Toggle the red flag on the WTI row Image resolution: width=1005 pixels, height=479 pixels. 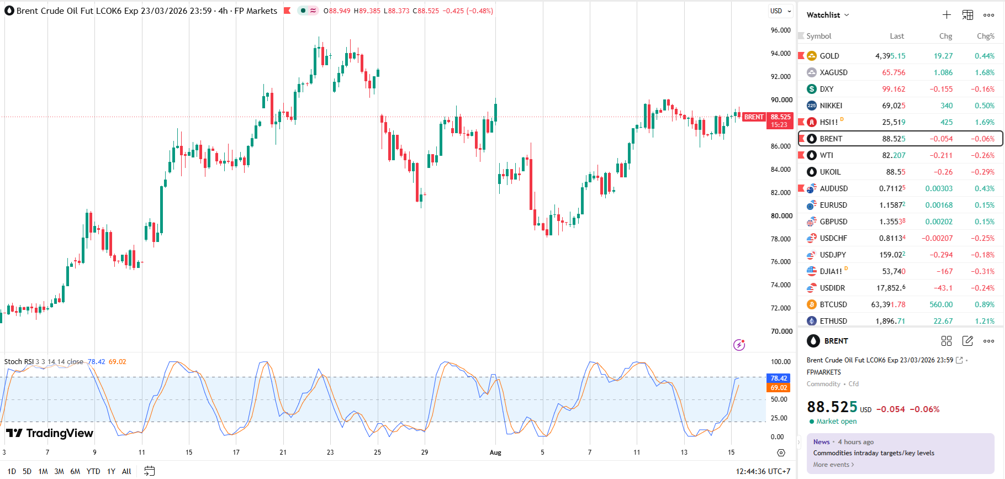(801, 155)
